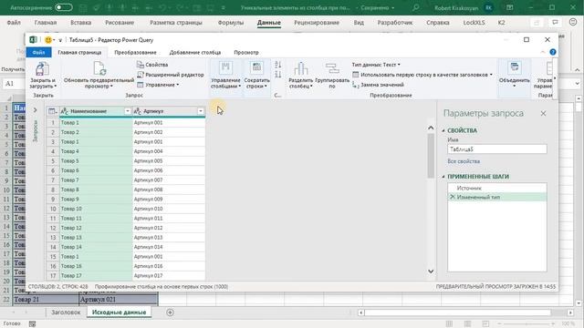Viewport: 584px width, 328px height.
Task: Open the Все свойства link
Action: 464,161
